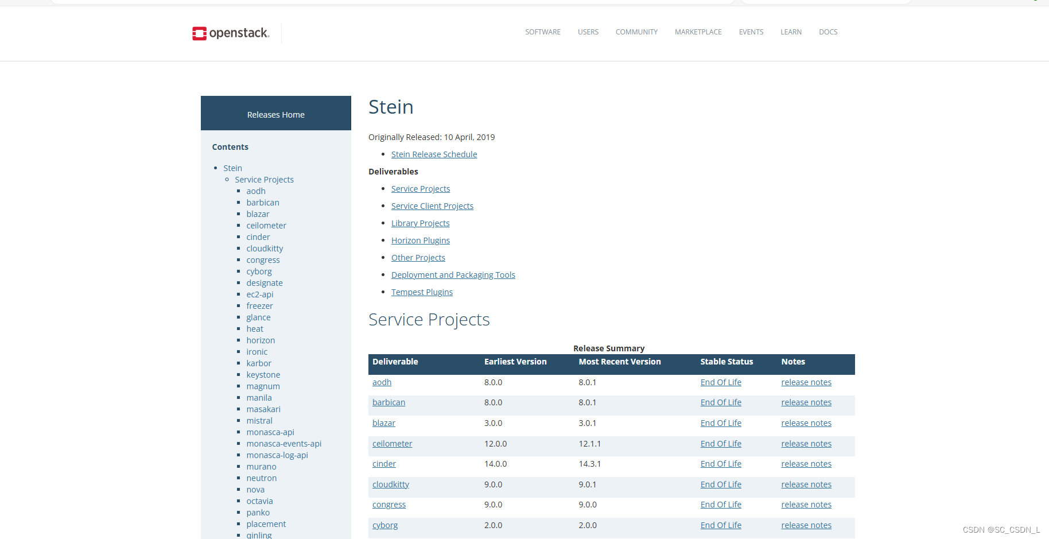Open the congress deliverable in the table
This screenshot has height=539, width=1049.
(x=389, y=505)
